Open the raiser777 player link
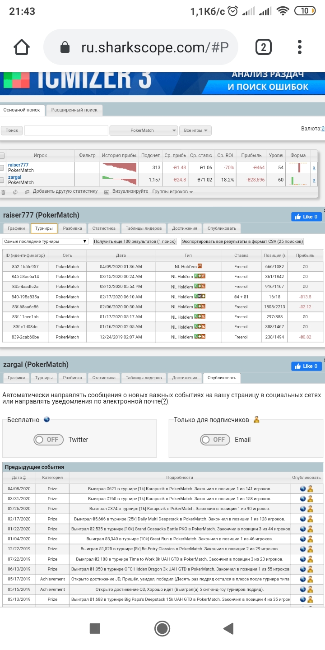The height and width of the screenshot is (650, 325). point(18,165)
